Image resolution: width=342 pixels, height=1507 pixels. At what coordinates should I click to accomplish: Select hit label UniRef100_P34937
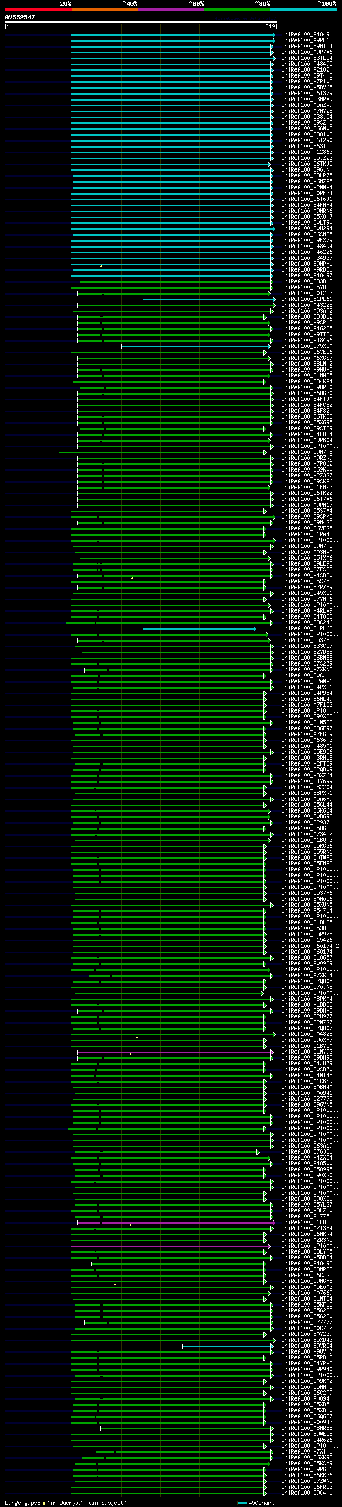pos(307,258)
